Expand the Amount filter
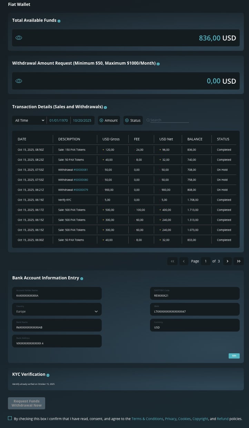The height and width of the screenshot is (428, 249). pyautogui.click(x=109, y=120)
